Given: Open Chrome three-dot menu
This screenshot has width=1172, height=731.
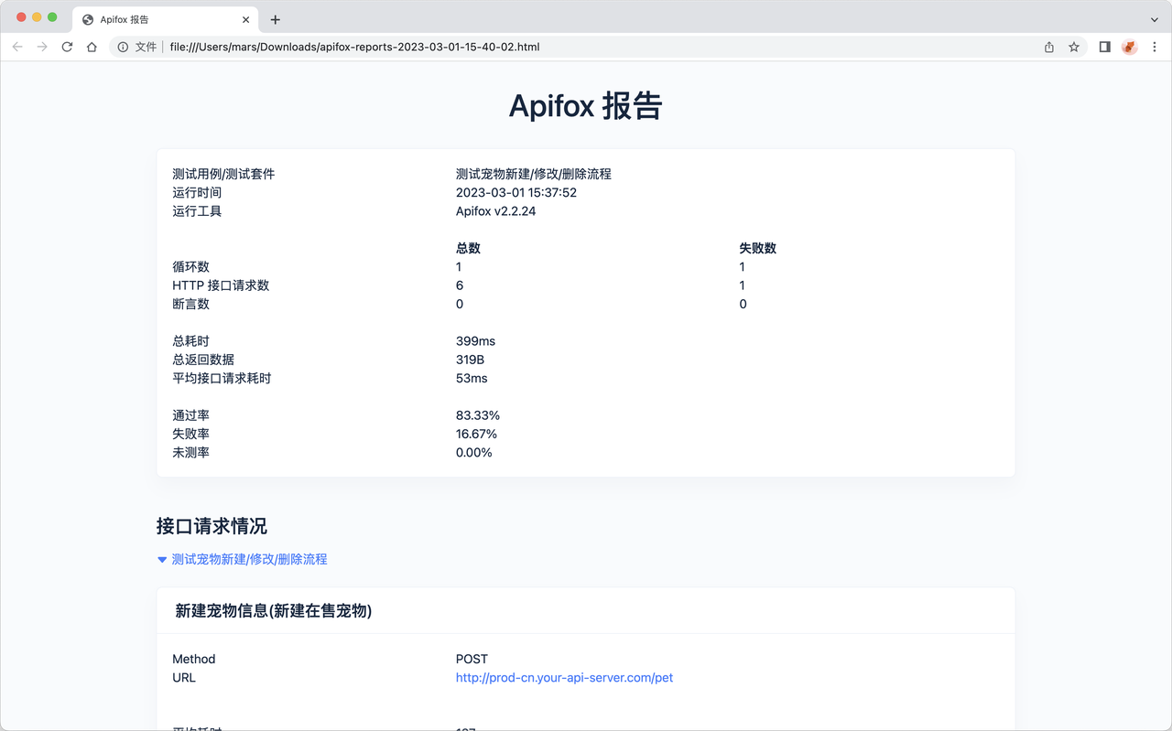Looking at the screenshot, I should [1155, 47].
